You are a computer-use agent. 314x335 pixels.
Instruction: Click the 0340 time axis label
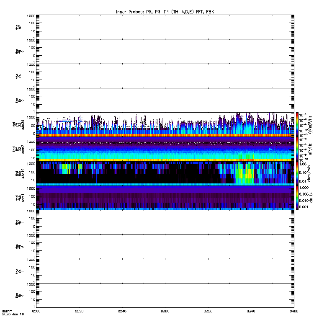pyautogui.click(x=251, y=311)
